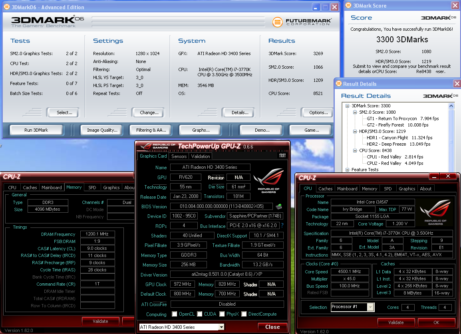Select the HDR2 - Deep Freeze row

(x=398, y=144)
